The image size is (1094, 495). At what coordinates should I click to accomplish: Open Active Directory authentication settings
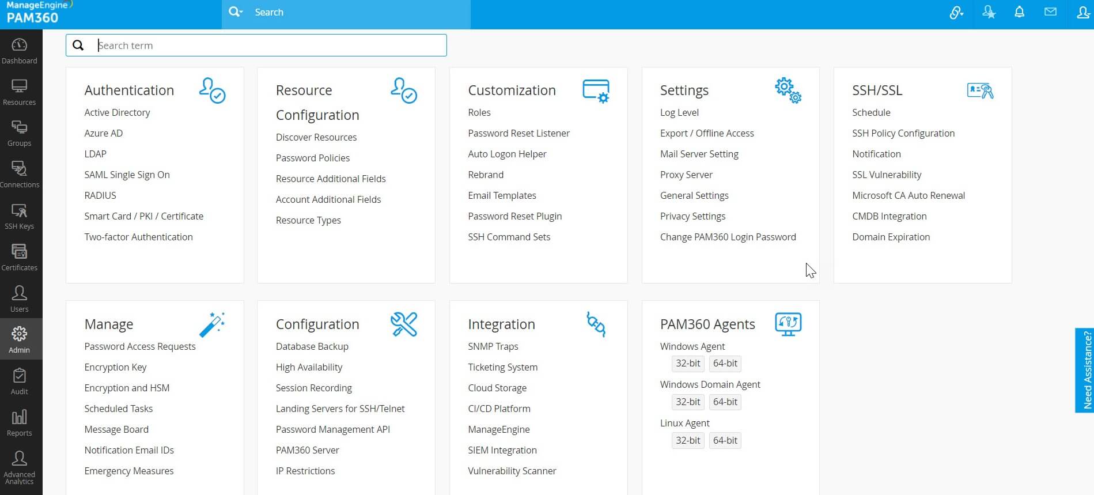[x=117, y=112]
